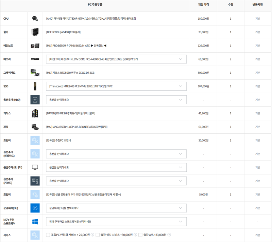This screenshot has height=243, width=272.
Task: Open help for 출장 설치 서비스
Action: [135, 235]
